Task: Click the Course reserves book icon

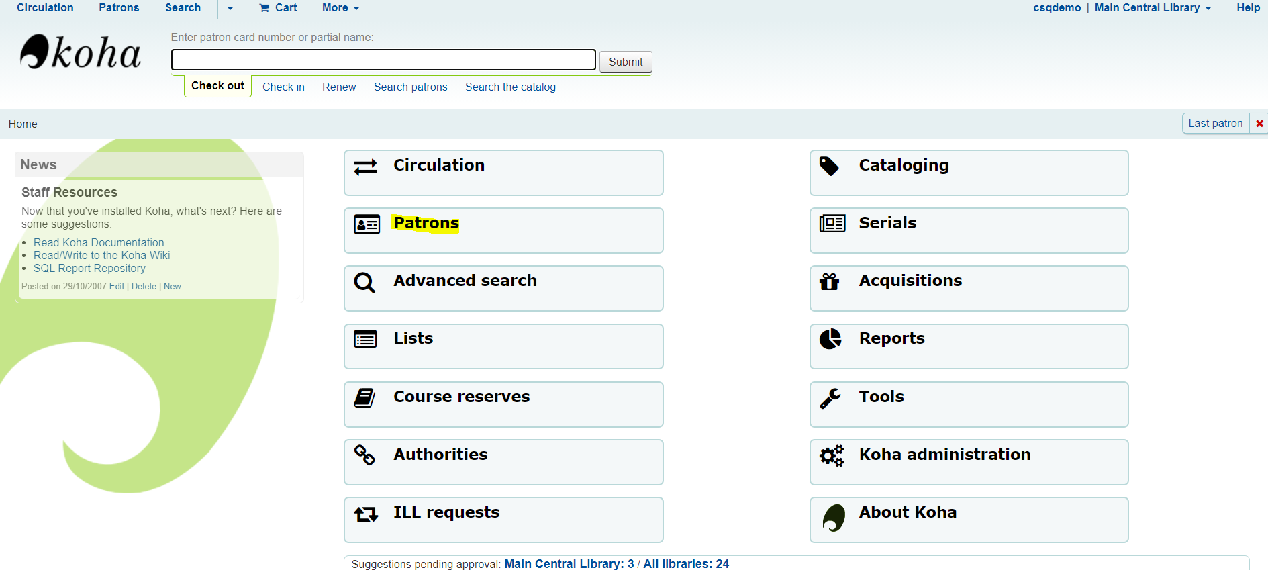Action: point(364,397)
